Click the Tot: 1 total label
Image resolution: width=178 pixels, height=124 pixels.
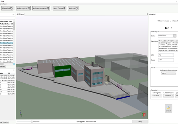tap(168, 28)
